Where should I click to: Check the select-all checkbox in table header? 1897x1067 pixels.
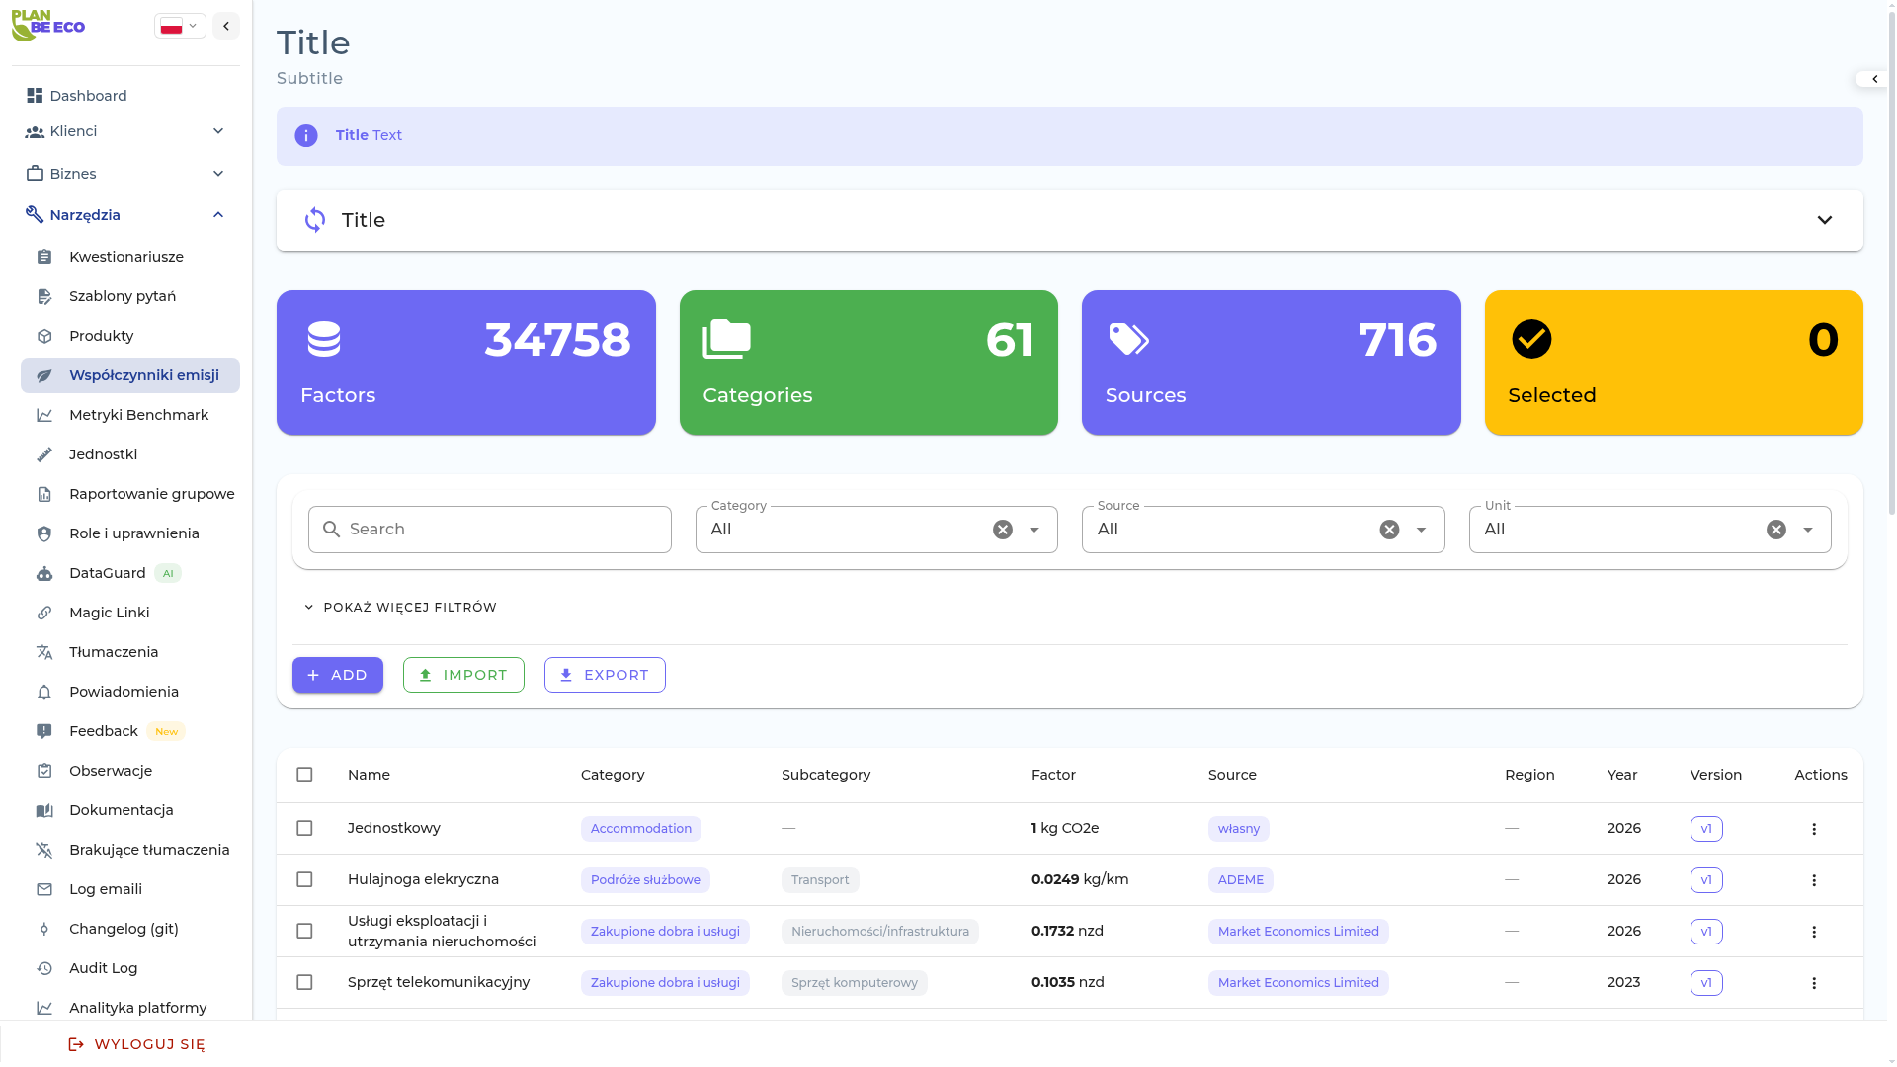pyautogui.click(x=304, y=776)
